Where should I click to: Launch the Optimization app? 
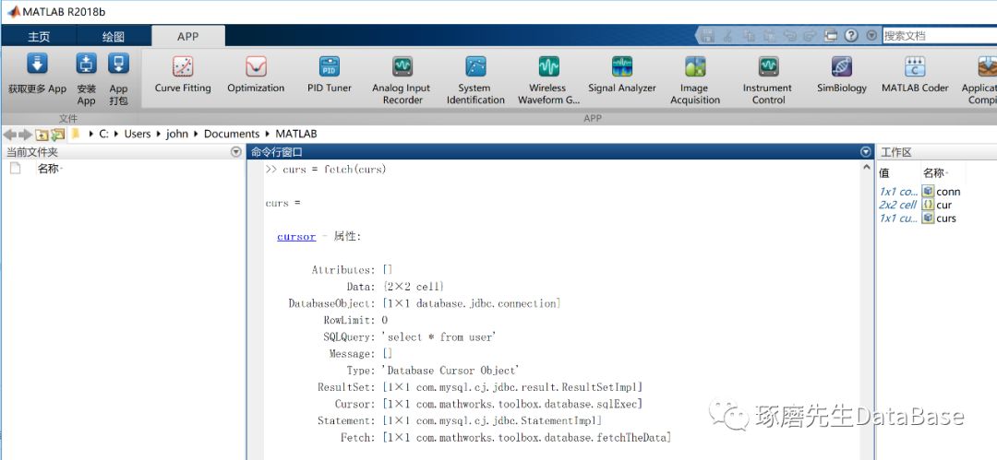pyautogui.click(x=256, y=75)
